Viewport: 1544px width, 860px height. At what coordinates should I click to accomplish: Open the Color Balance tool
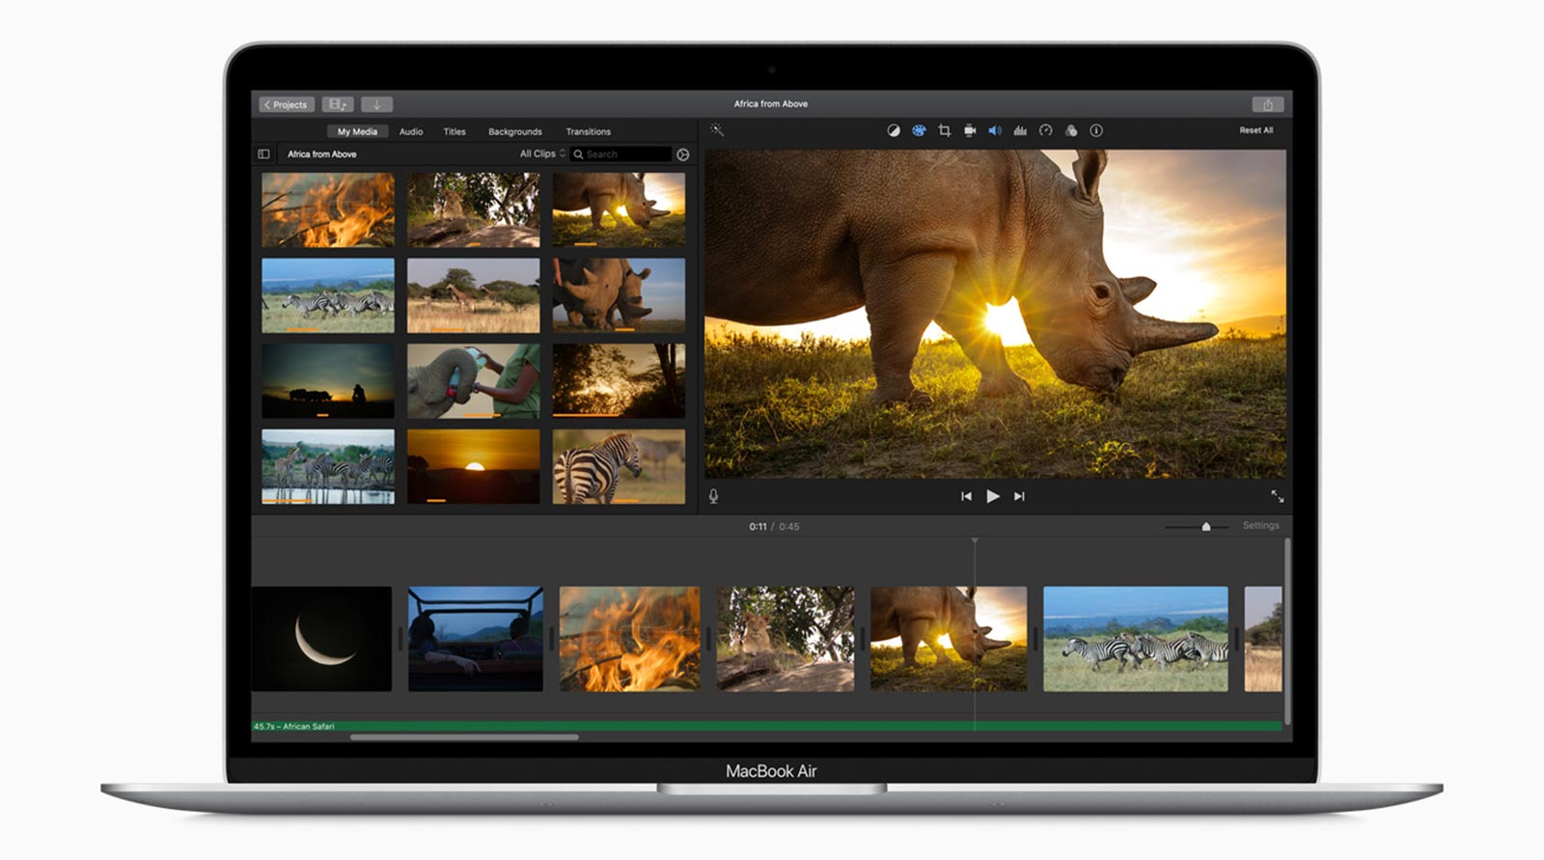click(x=894, y=130)
